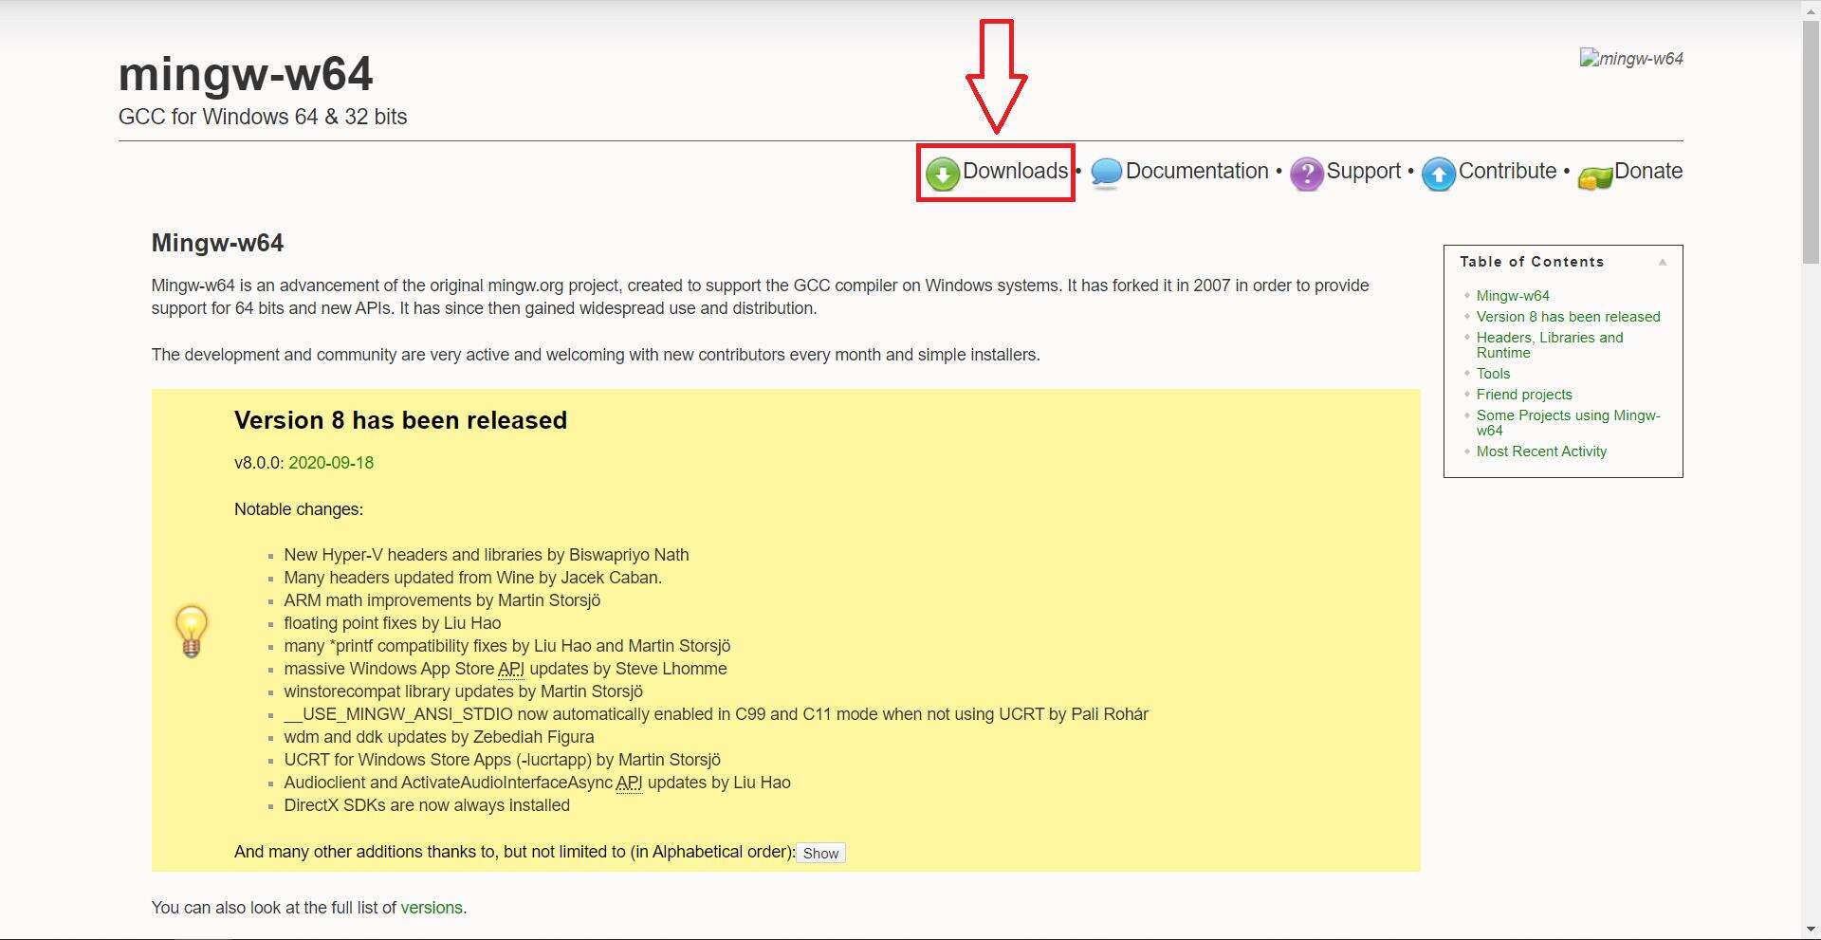Click 'New Hyper-V headers and libraries' list item
The height and width of the screenshot is (940, 1821).
coord(487,555)
